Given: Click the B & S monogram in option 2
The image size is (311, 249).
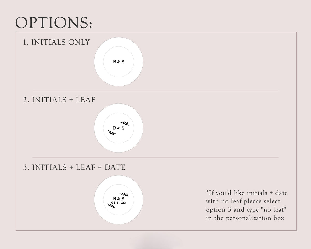Looking at the screenshot, I should click(119, 128).
